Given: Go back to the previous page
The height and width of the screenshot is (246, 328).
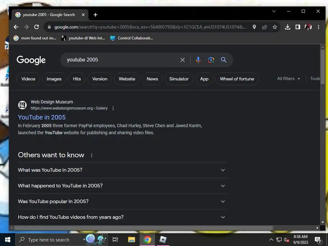Looking at the screenshot, I should tap(16, 27).
